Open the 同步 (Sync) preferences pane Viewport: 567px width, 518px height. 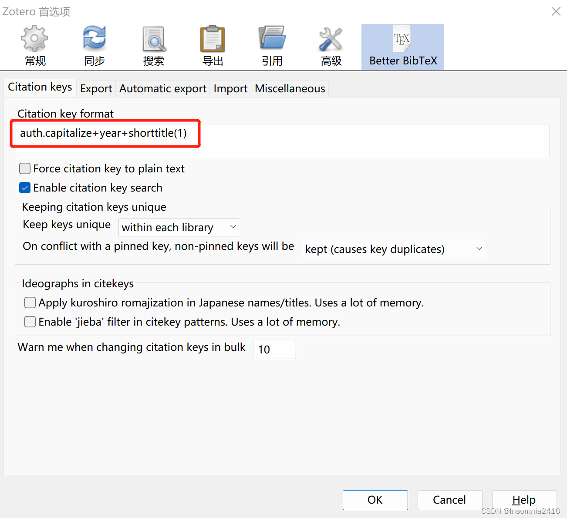pos(94,47)
